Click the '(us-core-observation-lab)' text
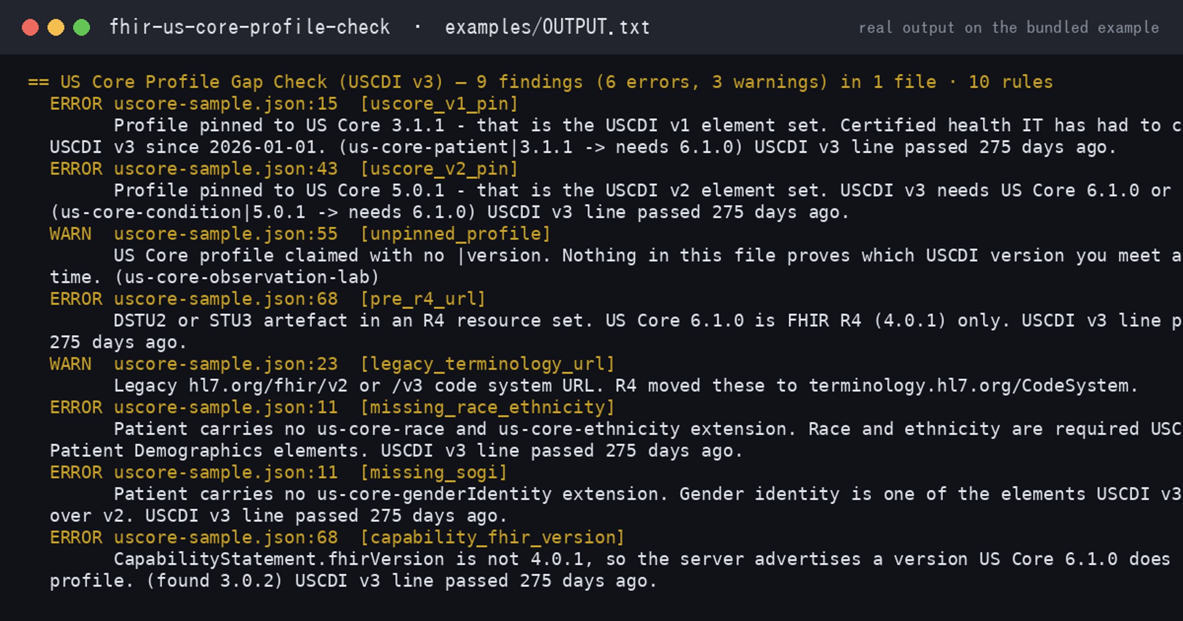Viewport: 1183px width, 621px height. coord(247,277)
